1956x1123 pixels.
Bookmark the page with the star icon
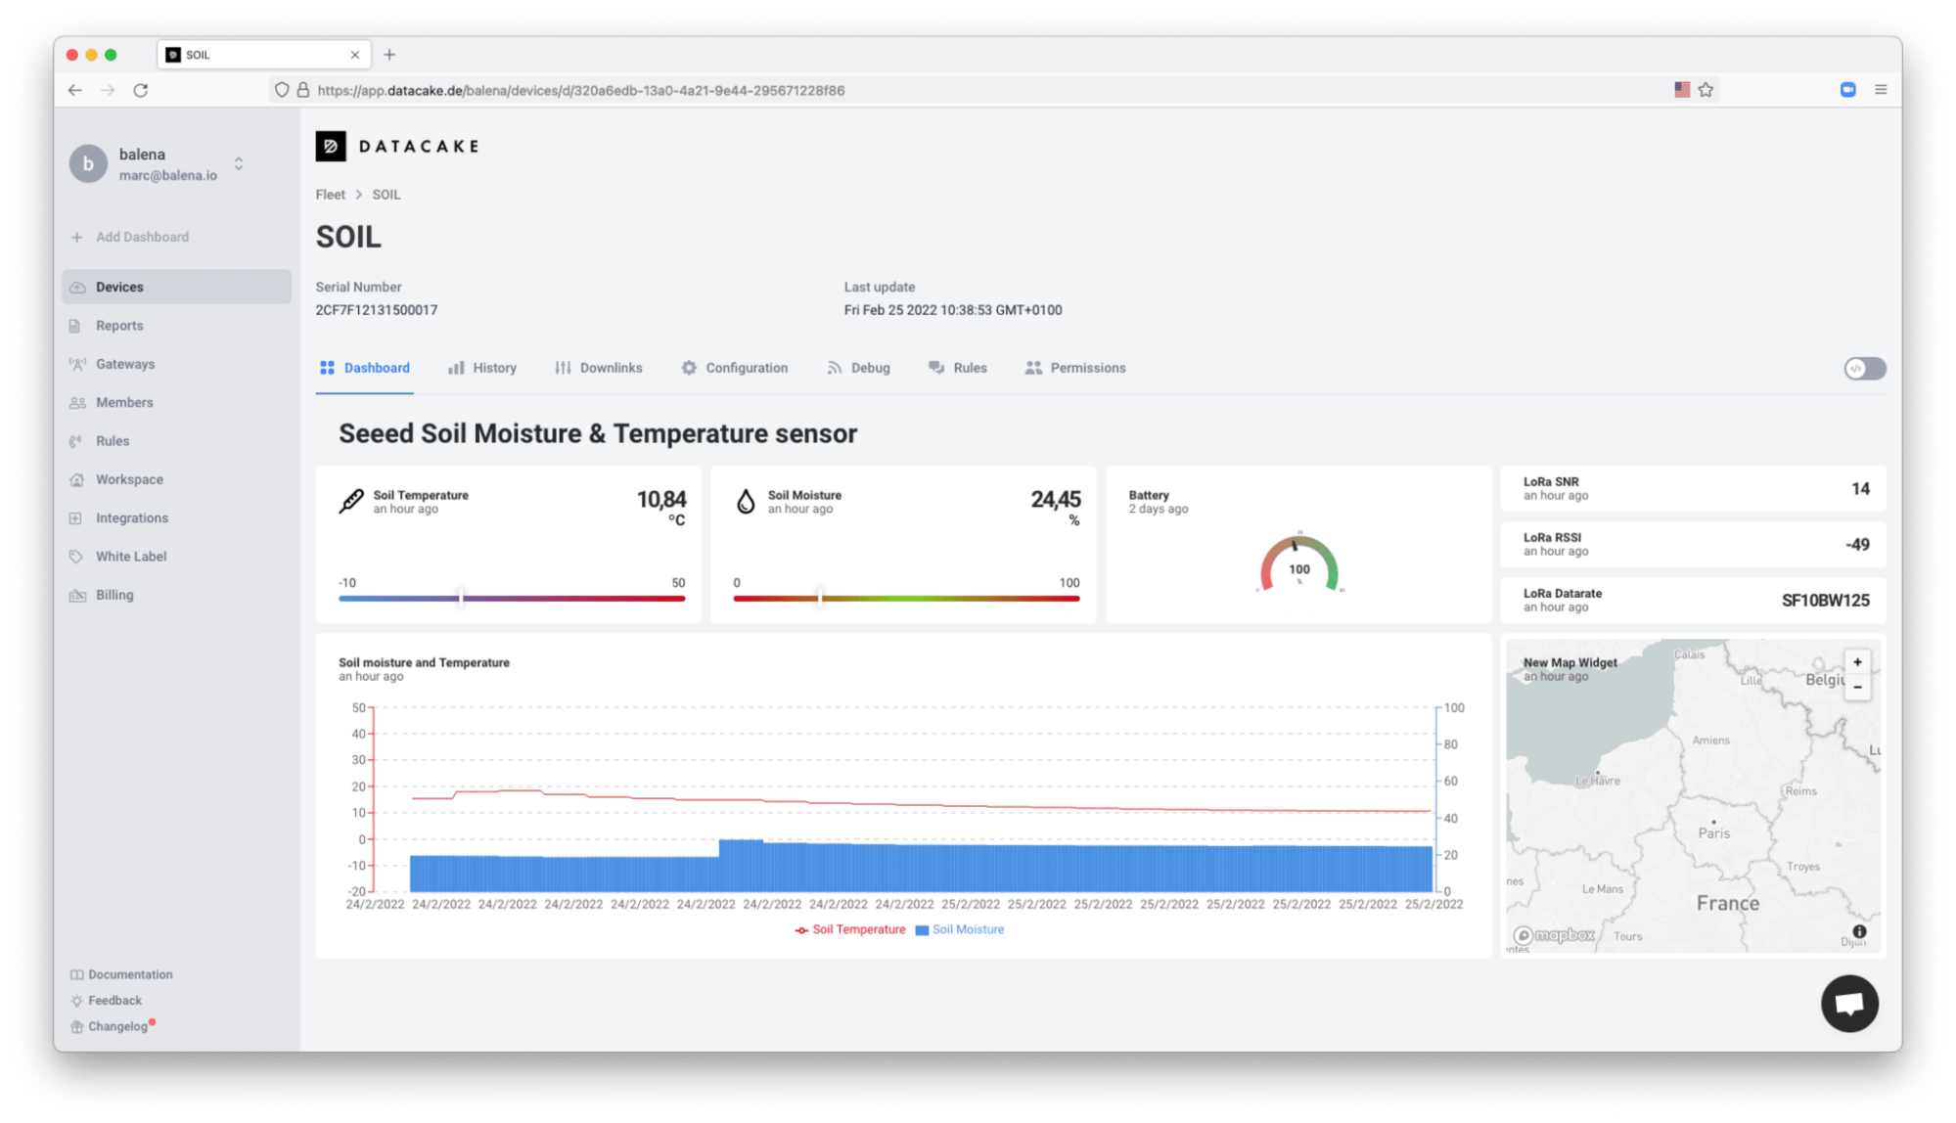1706,89
